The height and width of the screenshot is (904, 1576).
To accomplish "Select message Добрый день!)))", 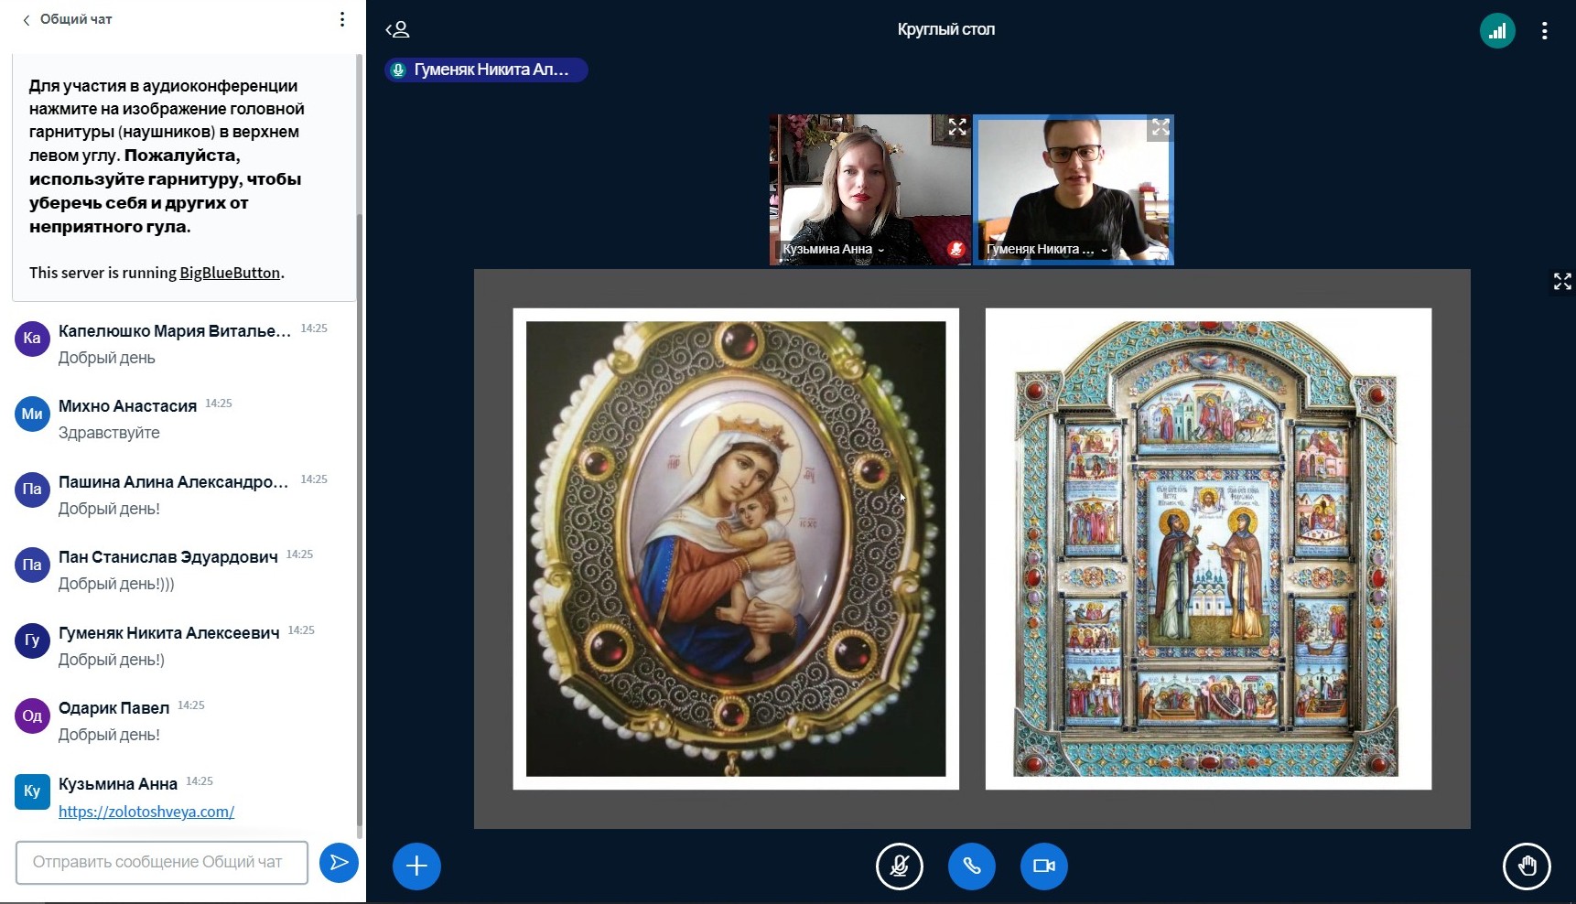I will [116, 584].
